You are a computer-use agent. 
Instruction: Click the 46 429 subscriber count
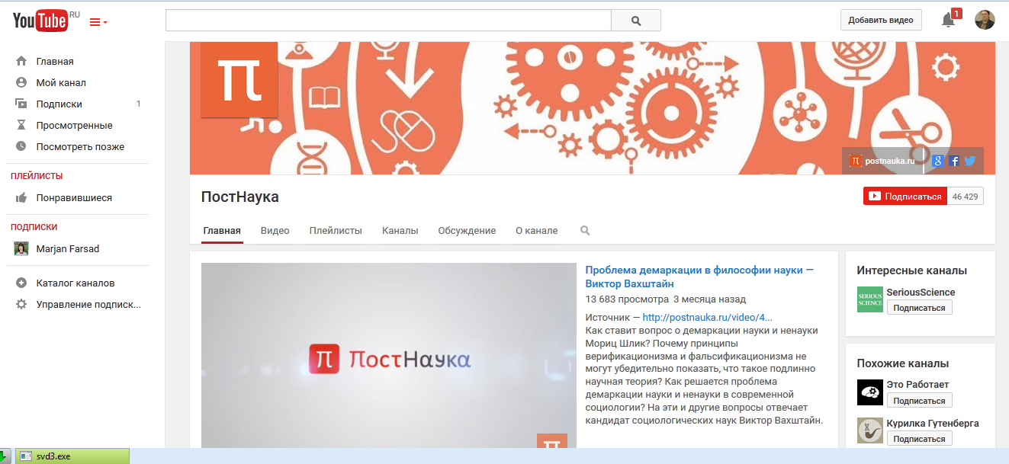tap(965, 197)
